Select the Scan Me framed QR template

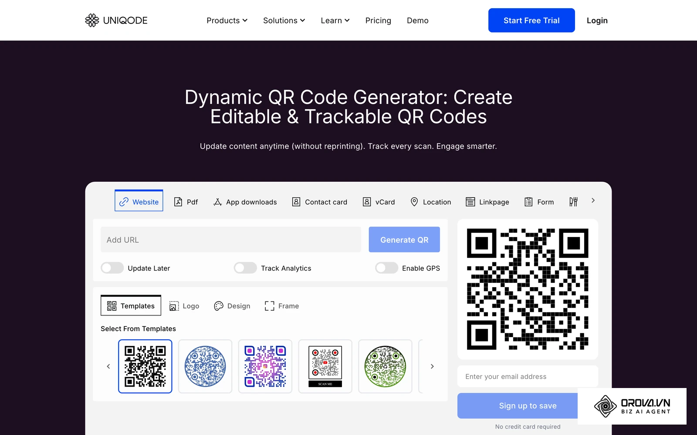(325, 366)
